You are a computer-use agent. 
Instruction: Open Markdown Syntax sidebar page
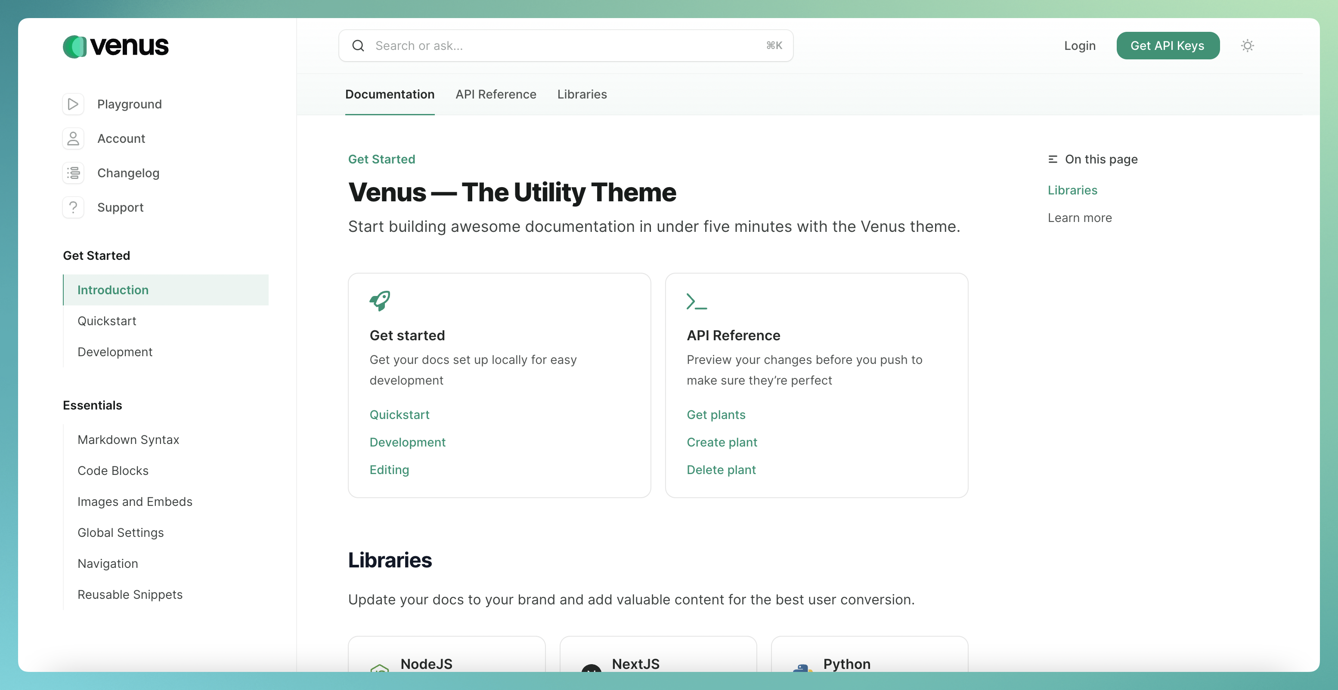128,440
